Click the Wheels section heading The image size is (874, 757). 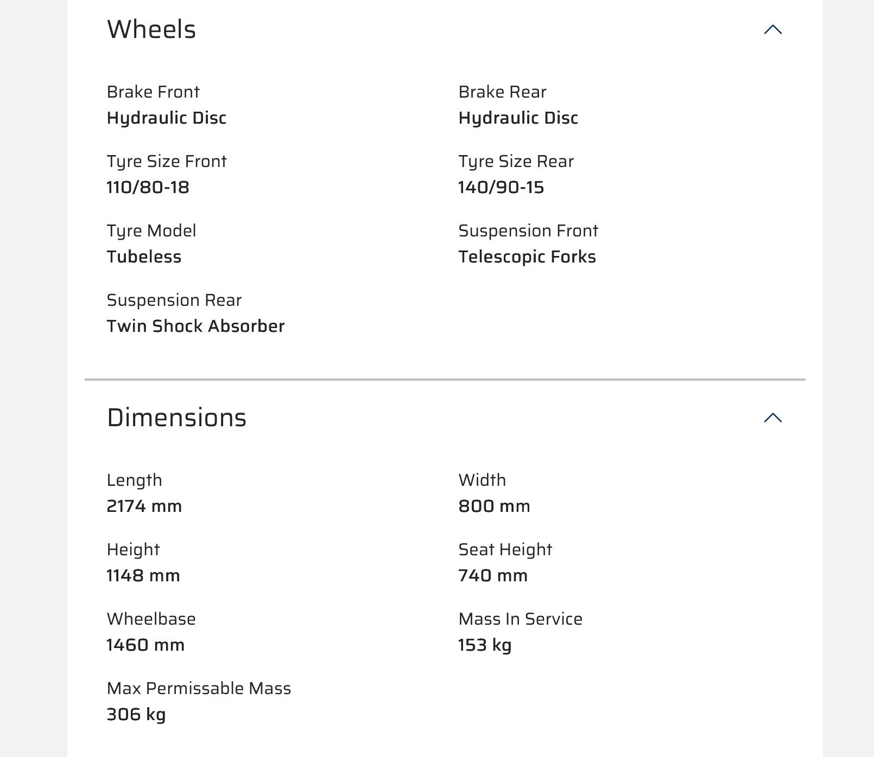pyautogui.click(x=151, y=29)
